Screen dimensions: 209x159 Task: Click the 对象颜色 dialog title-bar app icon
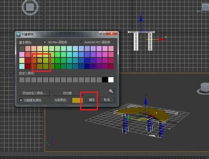tap(18, 34)
